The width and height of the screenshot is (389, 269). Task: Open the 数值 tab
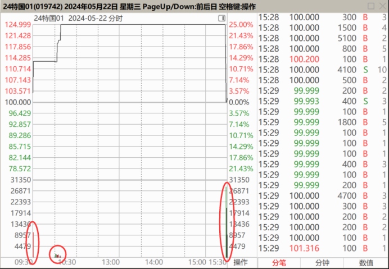click(366, 262)
